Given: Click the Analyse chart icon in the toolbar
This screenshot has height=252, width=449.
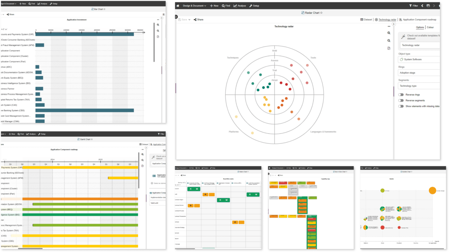Looking at the screenshot, I should click(x=240, y=5).
